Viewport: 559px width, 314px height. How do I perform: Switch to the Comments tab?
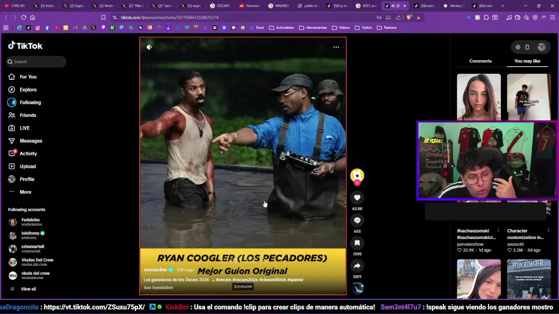pos(480,61)
